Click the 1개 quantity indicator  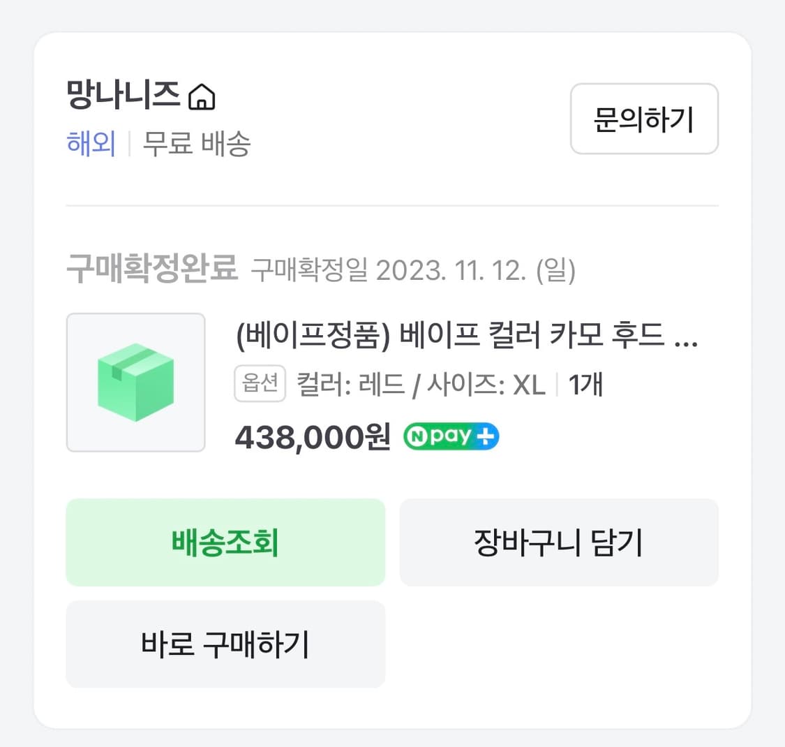[x=586, y=383]
